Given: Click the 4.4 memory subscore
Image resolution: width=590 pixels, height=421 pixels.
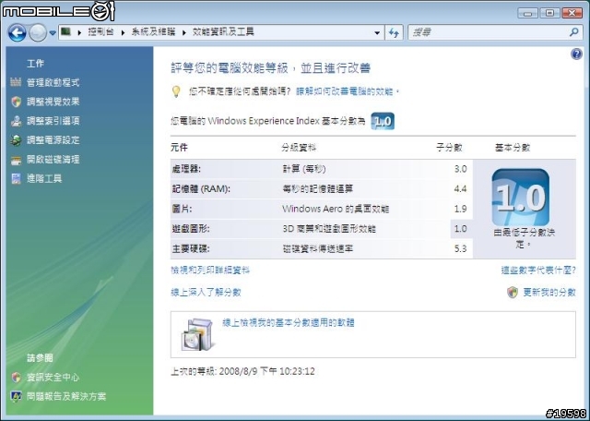Looking at the screenshot, I should click(x=461, y=189).
